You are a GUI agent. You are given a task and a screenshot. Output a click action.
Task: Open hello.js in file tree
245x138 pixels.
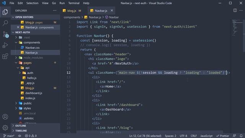tap(35, 78)
